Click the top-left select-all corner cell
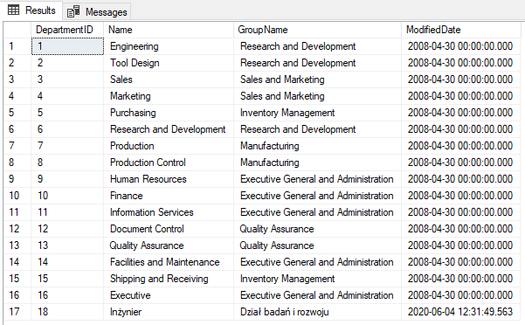Viewport: 525px width, 325px height. tap(17, 30)
